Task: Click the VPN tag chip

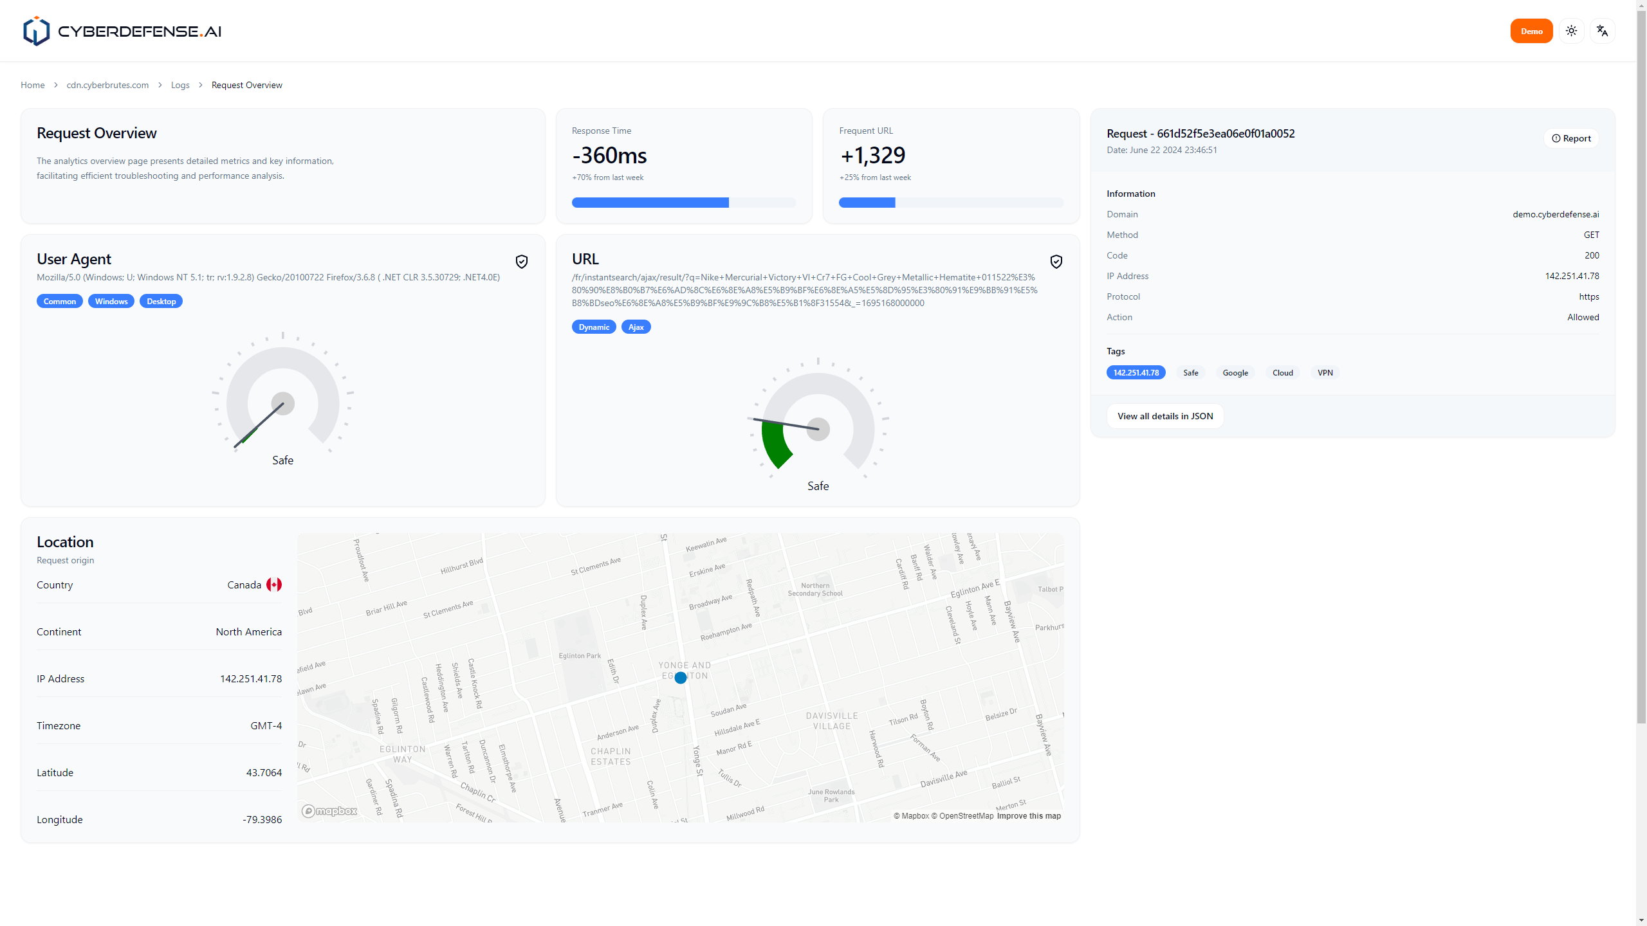Action: [x=1325, y=372]
